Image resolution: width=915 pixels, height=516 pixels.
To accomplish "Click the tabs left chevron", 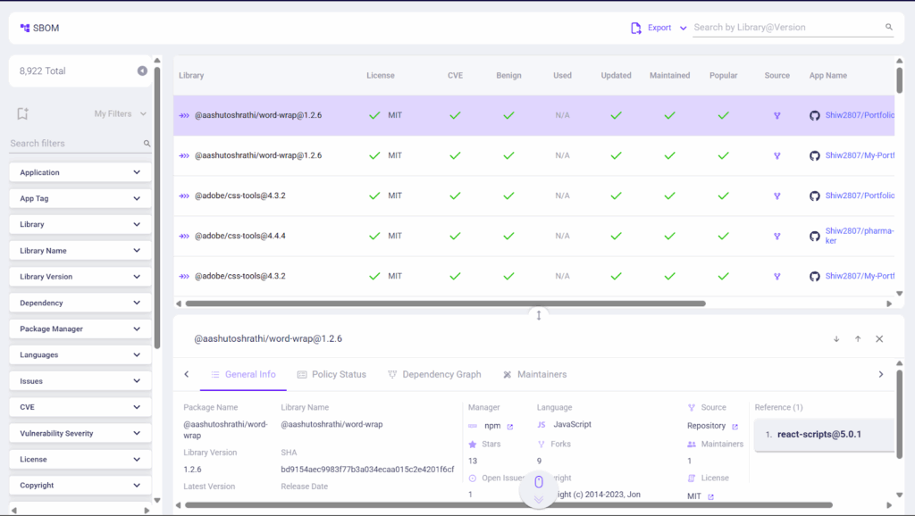I will (187, 374).
